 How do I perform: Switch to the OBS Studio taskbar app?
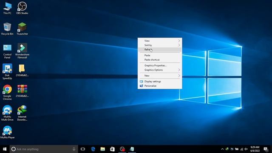coord(122,149)
